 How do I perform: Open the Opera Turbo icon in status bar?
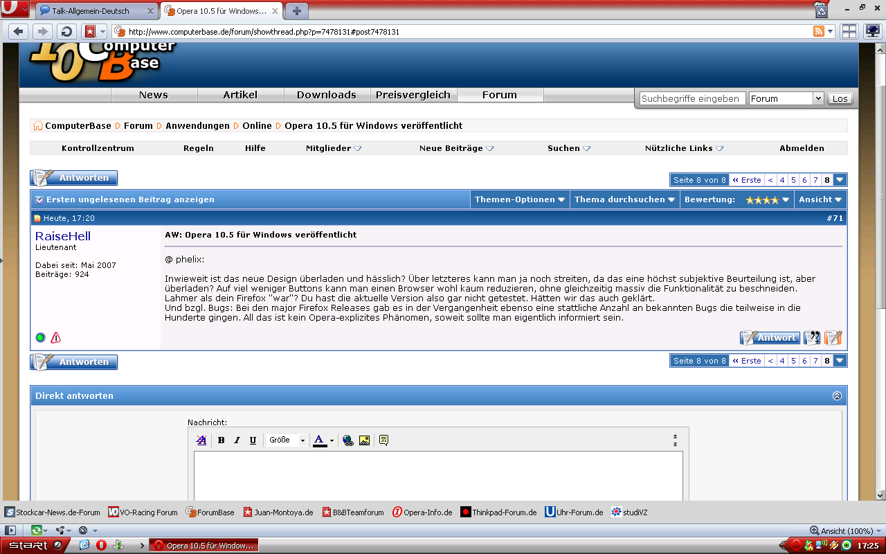pyautogui.click(x=83, y=530)
